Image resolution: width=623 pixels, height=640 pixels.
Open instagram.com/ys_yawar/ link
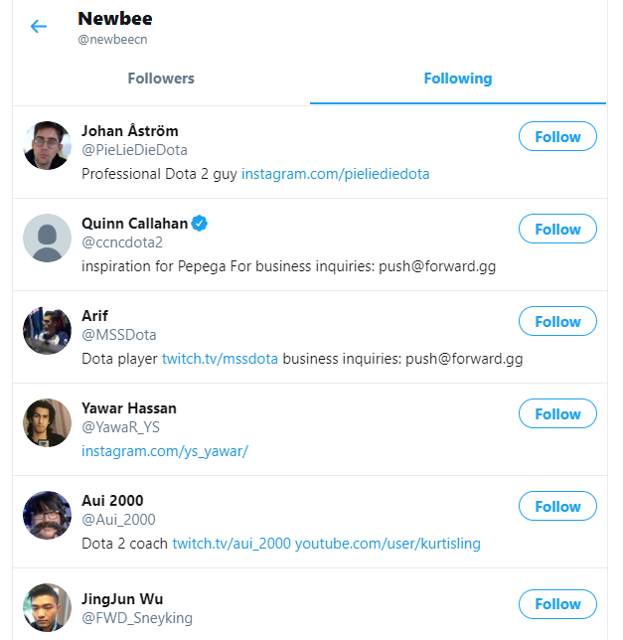(x=165, y=451)
